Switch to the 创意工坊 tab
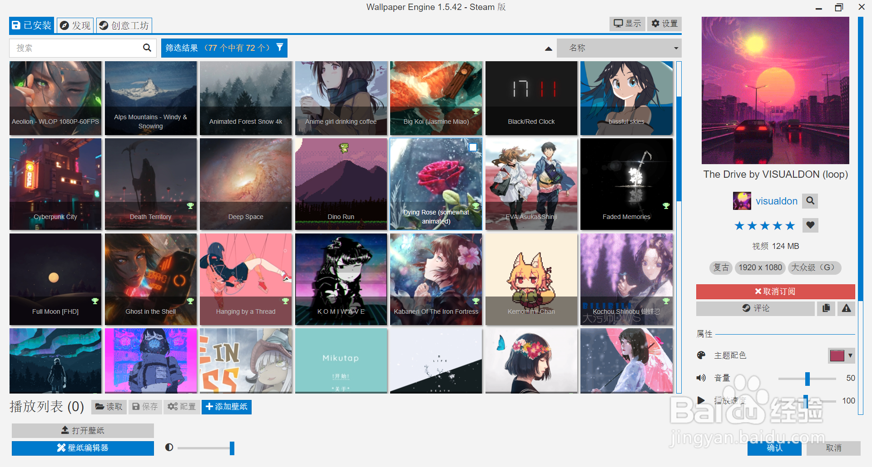The width and height of the screenshot is (872, 467). pos(124,25)
